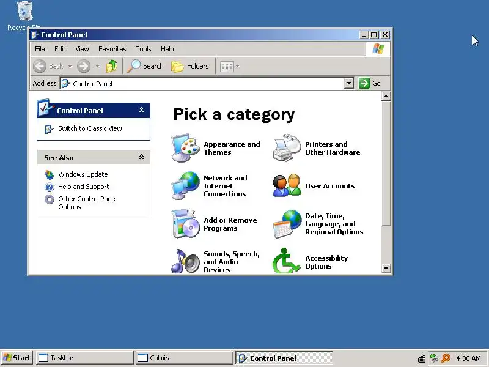Expand the Address bar dropdown
This screenshot has height=367, width=489.
tap(348, 83)
